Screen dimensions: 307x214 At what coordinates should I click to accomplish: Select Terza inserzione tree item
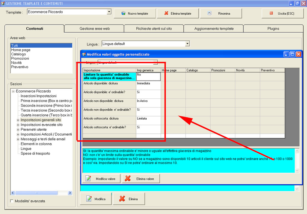[46, 110]
